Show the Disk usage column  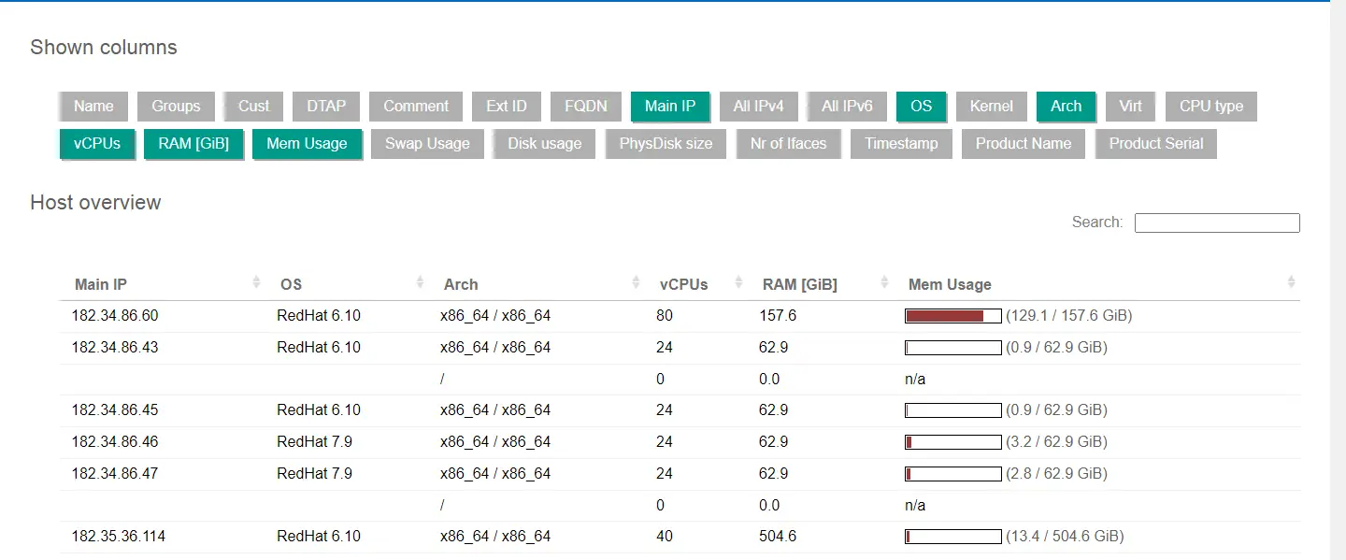[545, 144]
